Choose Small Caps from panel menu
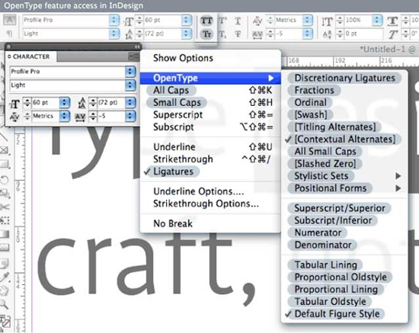Image resolution: width=419 pixels, height=333 pixels. [x=177, y=103]
